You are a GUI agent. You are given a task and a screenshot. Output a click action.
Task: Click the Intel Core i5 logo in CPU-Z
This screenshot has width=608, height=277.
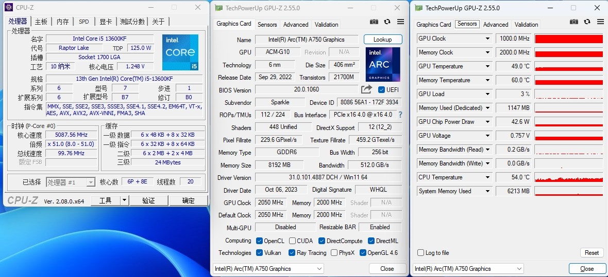pos(180,52)
